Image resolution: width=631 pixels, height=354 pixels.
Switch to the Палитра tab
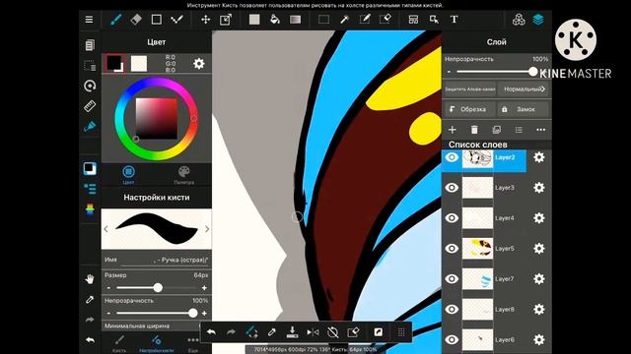pos(184,175)
